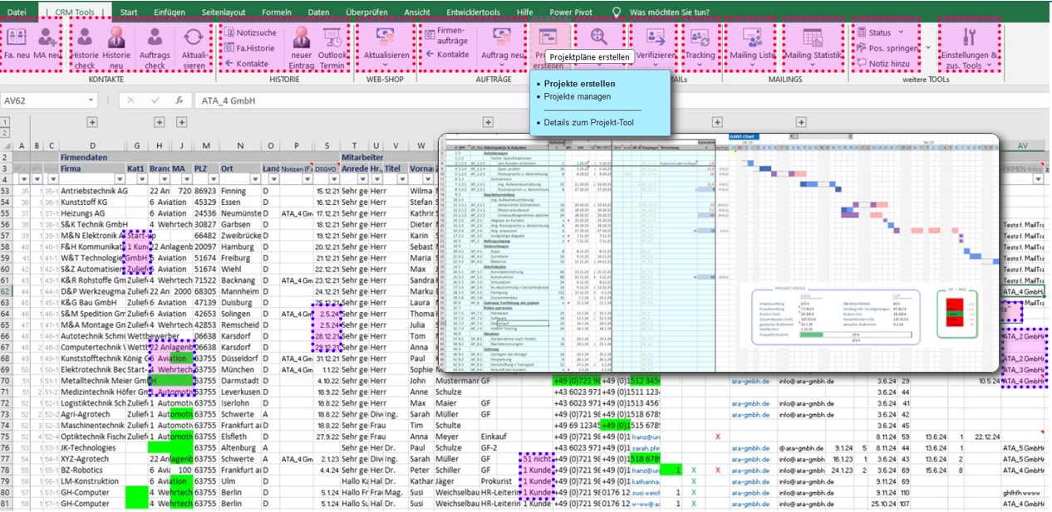Viewport: 1052px width, 512px height.
Task: Click the select-all corner of the sheet
Action: tap(7, 146)
